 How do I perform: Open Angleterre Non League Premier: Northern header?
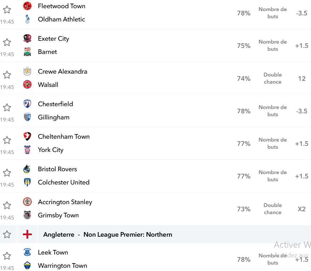[x=108, y=235]
